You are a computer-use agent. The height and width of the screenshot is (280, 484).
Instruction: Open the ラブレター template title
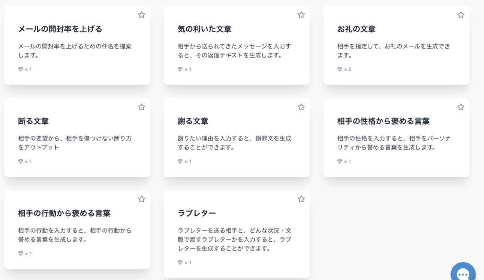[x=197, y=213]
